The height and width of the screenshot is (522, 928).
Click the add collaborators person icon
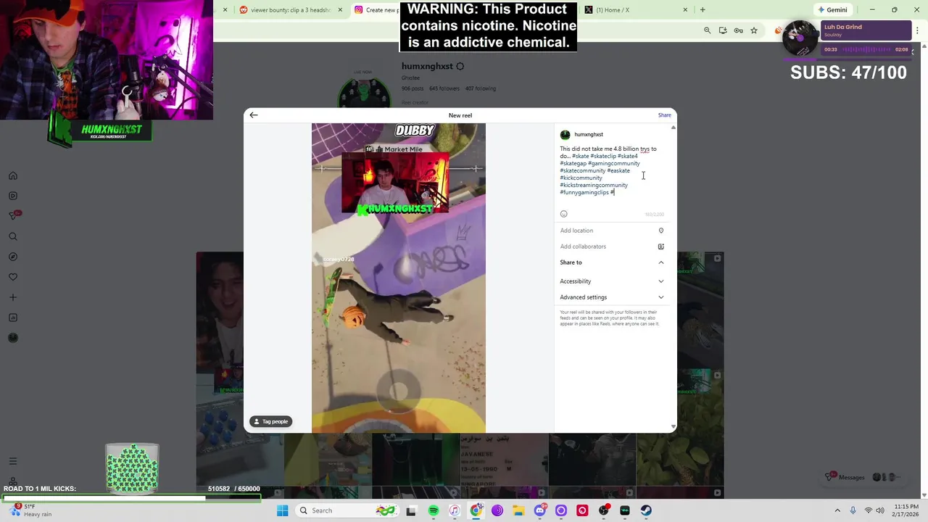pyautogui.click(x=661, y=246)
